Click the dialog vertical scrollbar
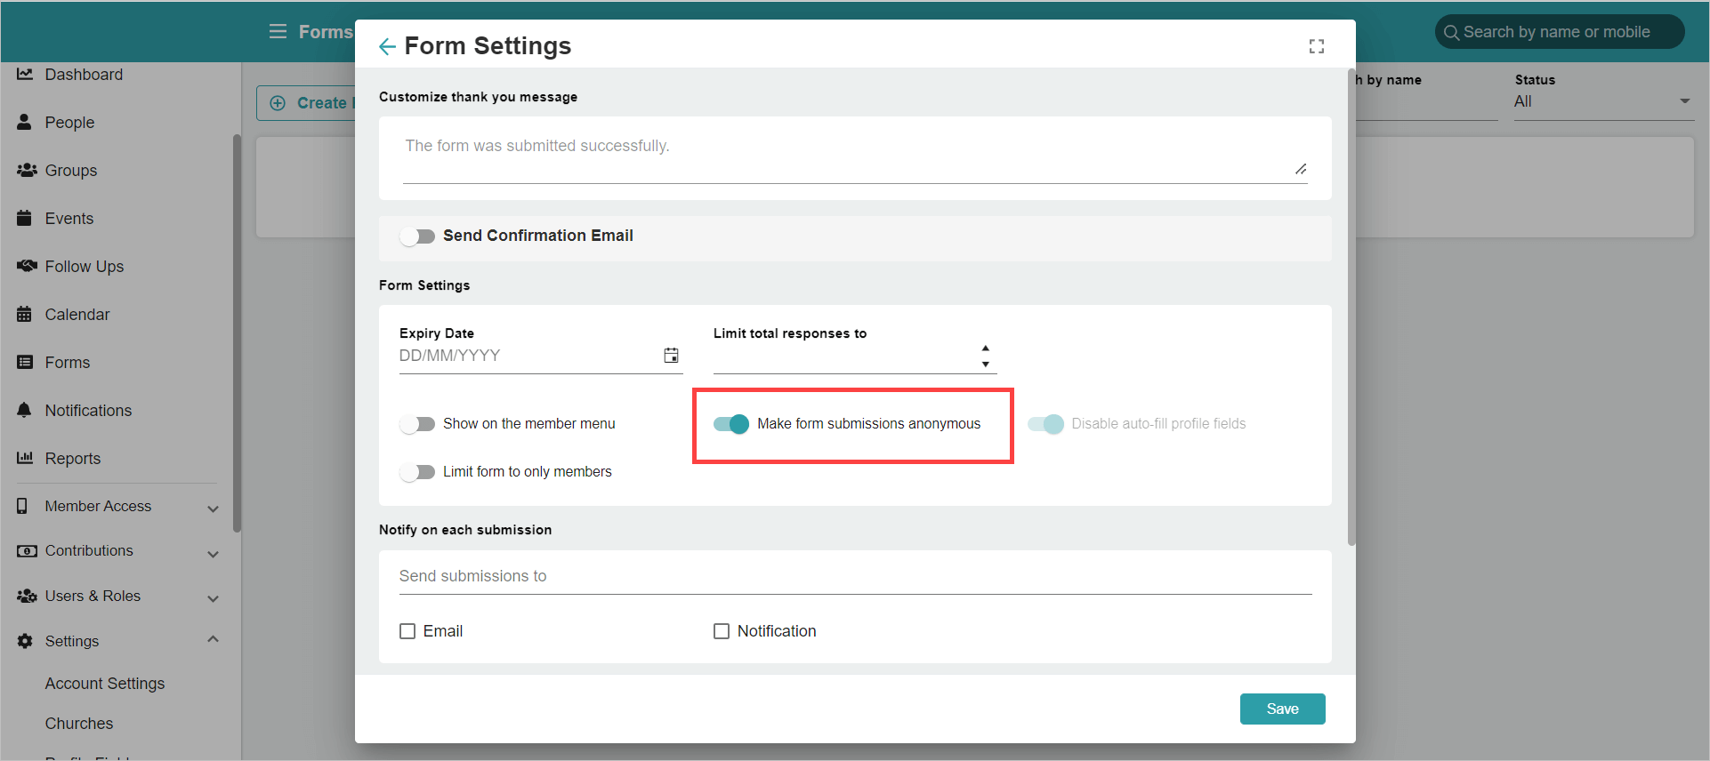1710x761 pixels. pyautogui.click(x=1351, y=308)
